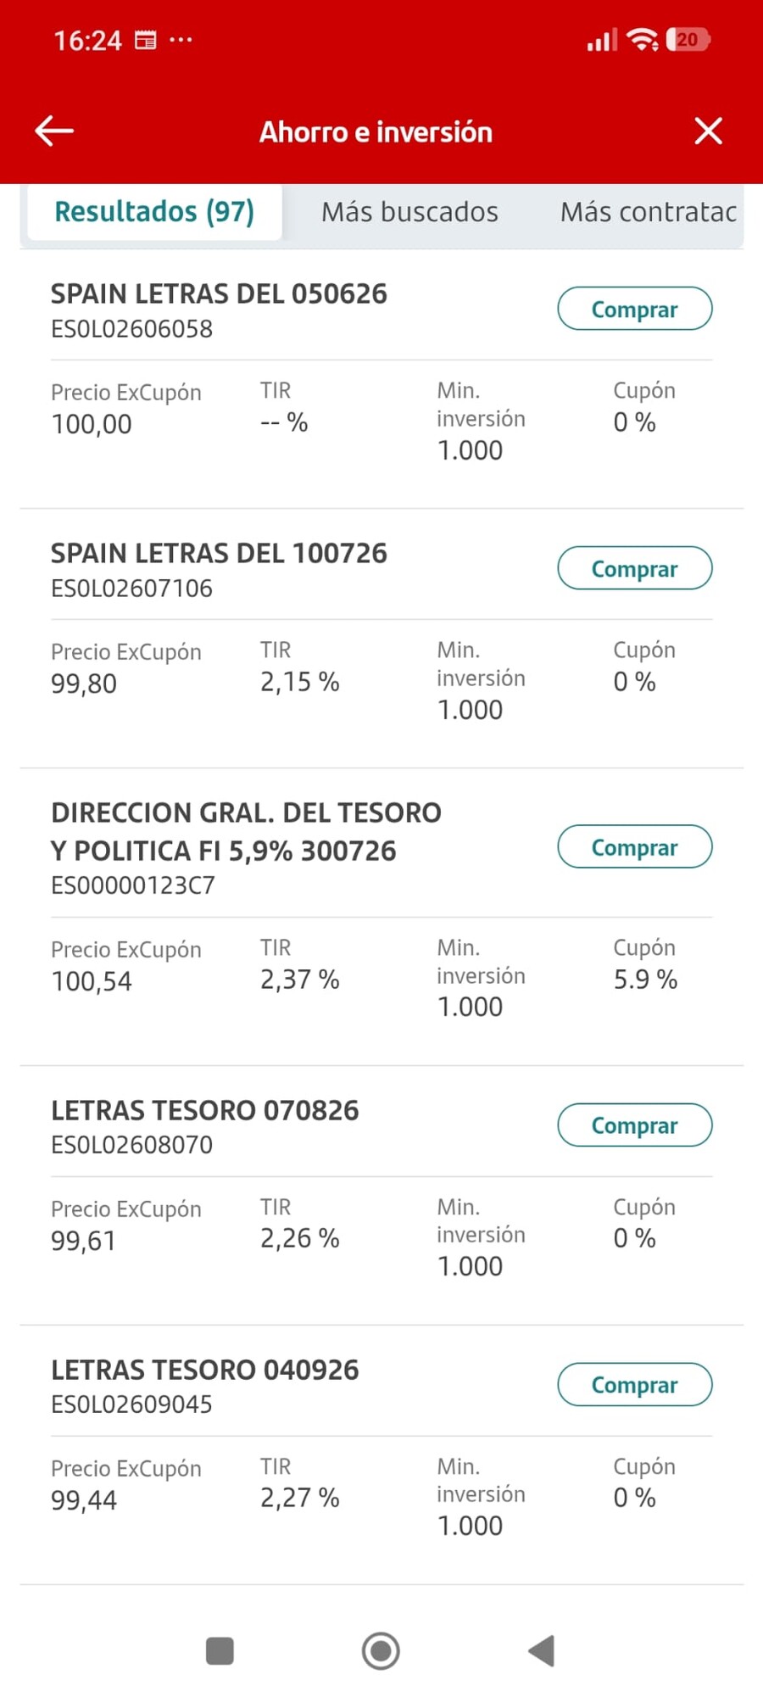The width and height of the screenshot is (763, 1697).
Task: Buy LETRAS TESORO 070826
Action: (634, 1125)
